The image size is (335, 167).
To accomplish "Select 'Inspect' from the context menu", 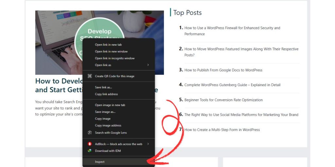I will click(x=100, y=162).
